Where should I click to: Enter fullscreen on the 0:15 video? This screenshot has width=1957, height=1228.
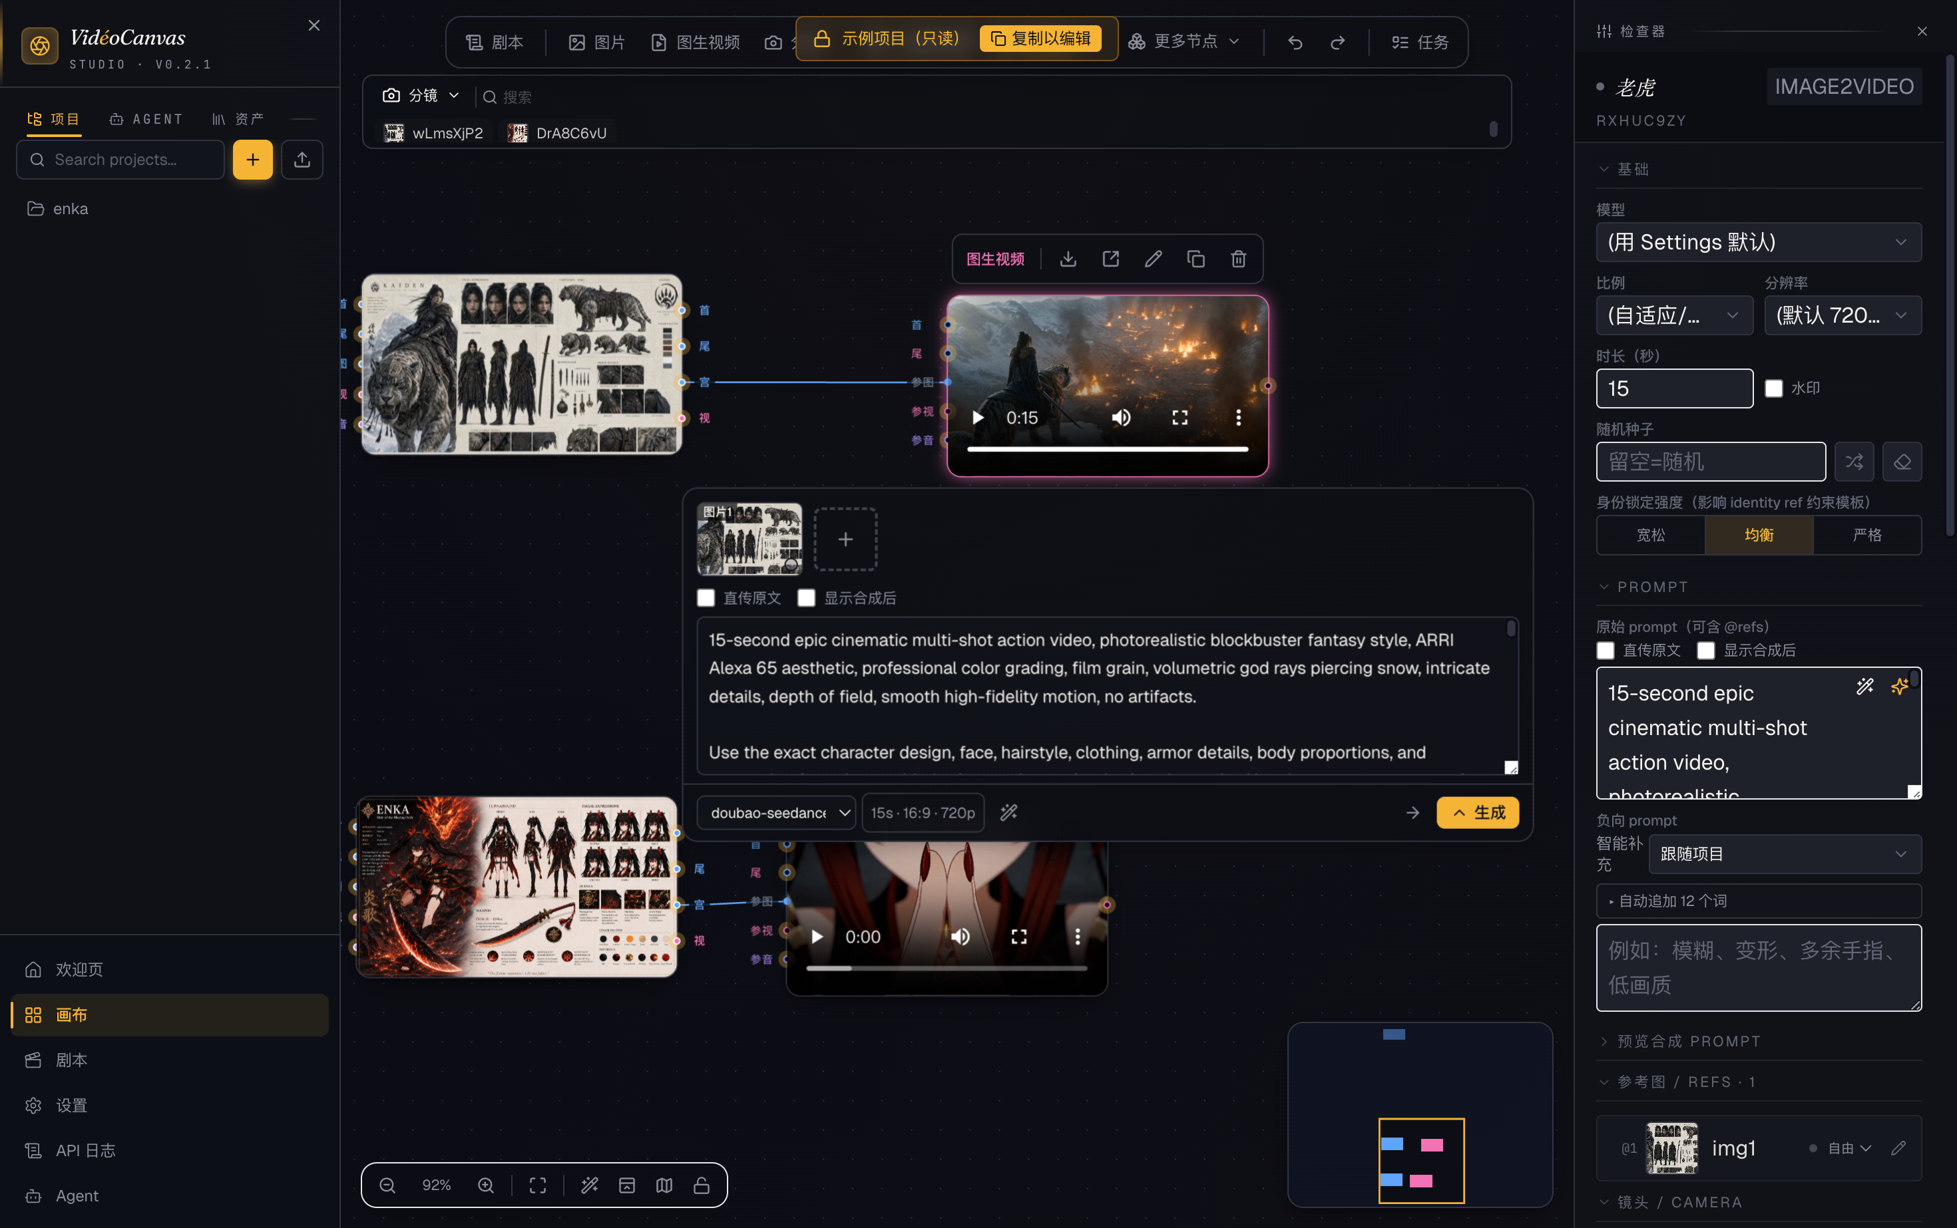pos(1180,418)
